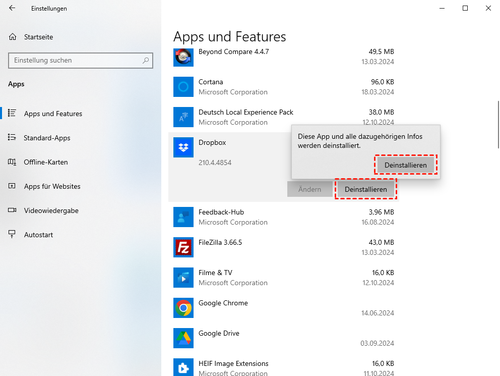The height and width of the screenshot is (376, 500).
Task: Close the Einstellungen window
Action: (488, 8)
